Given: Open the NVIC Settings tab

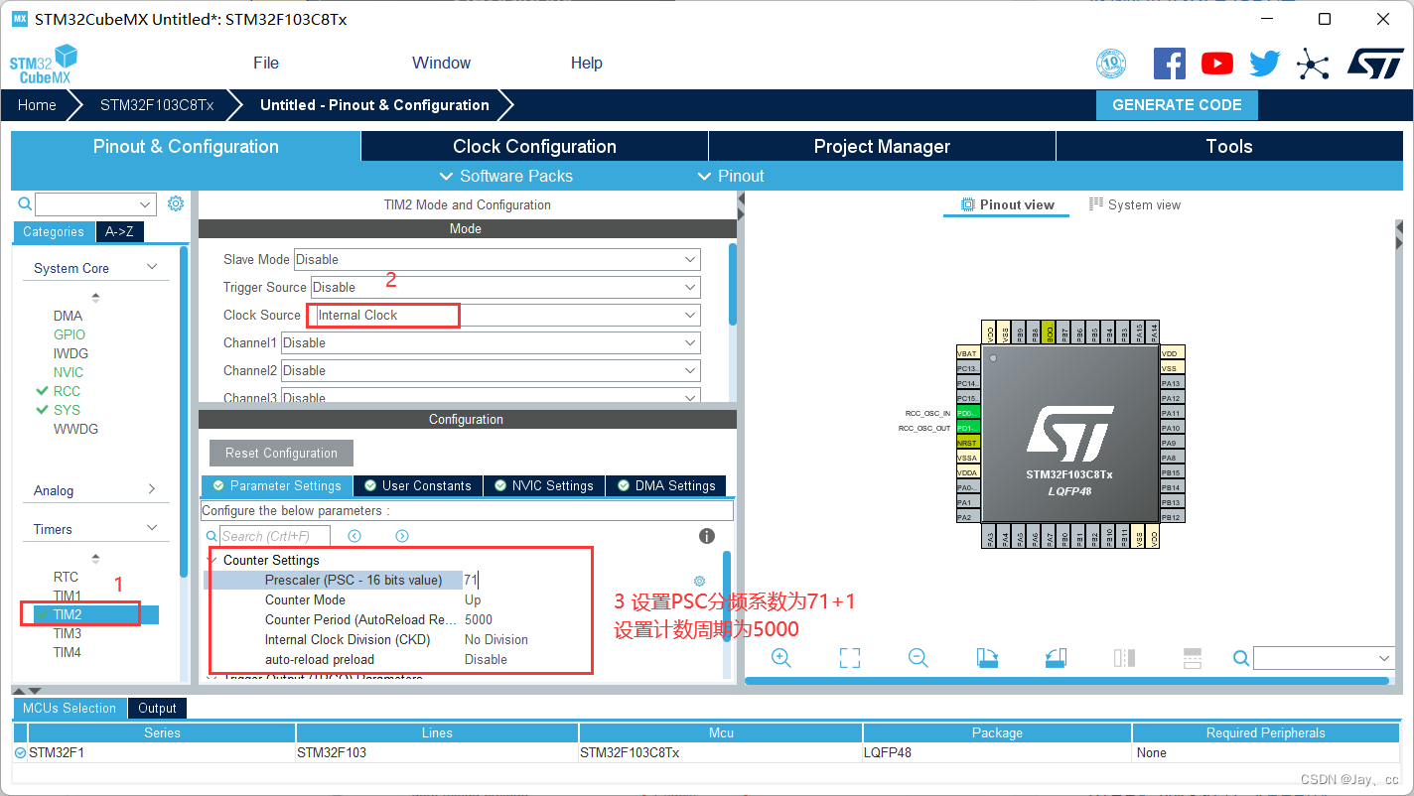Looking at the screenshot, I should 544,485.
